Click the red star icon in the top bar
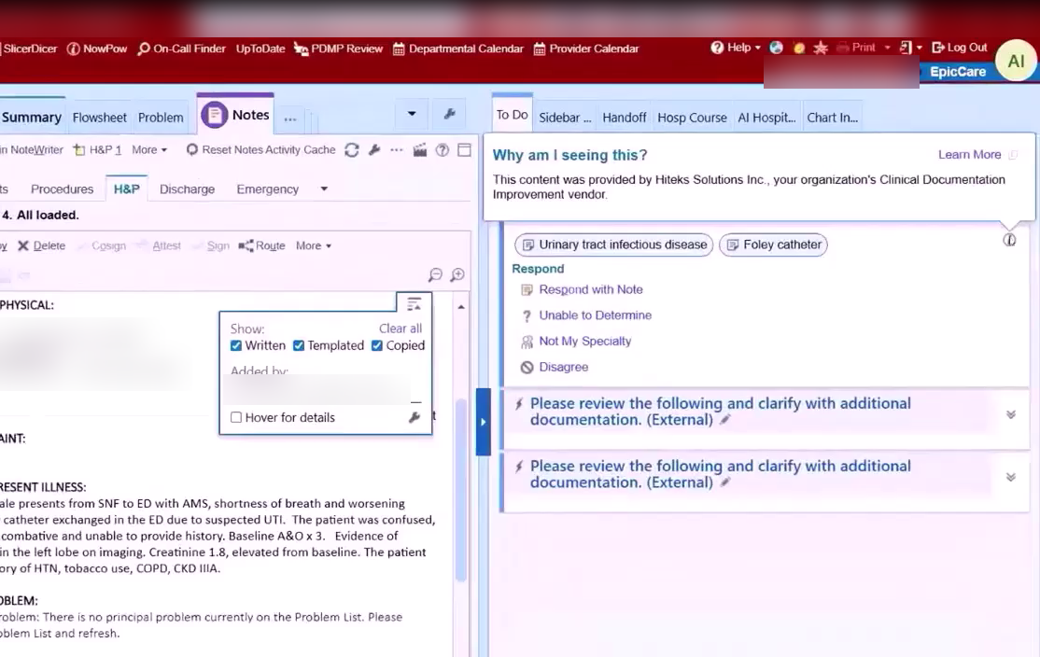This screenshot has width=1040, height=657. [821, 48]
